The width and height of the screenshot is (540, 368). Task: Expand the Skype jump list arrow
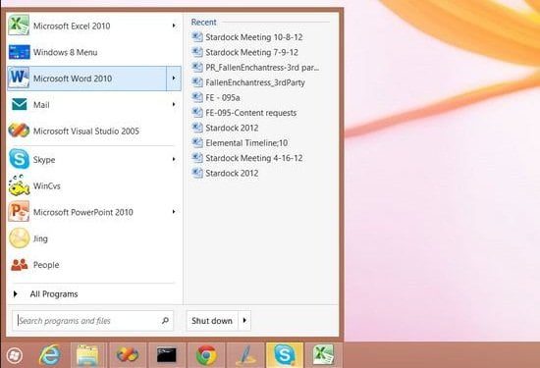[x=174, y=159]
